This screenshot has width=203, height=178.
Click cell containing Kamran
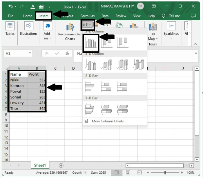pyautogui.click(x=19, y=86)
